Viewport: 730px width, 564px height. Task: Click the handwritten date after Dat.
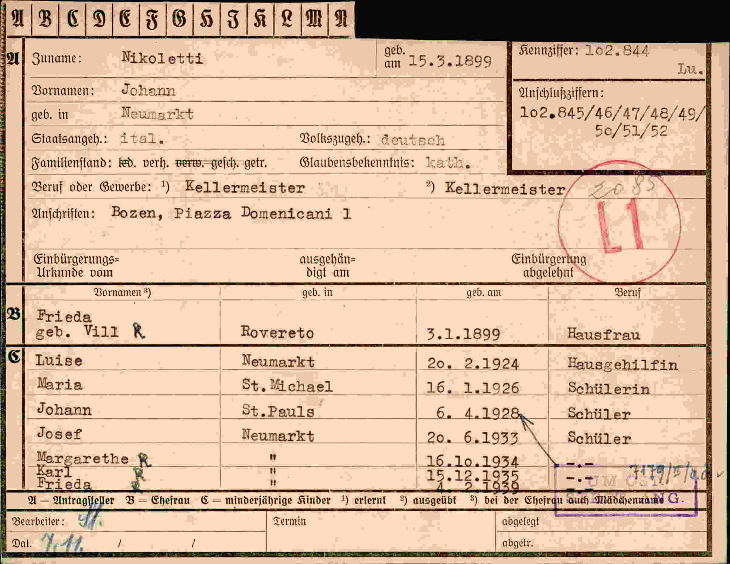[x=62, y=543]
